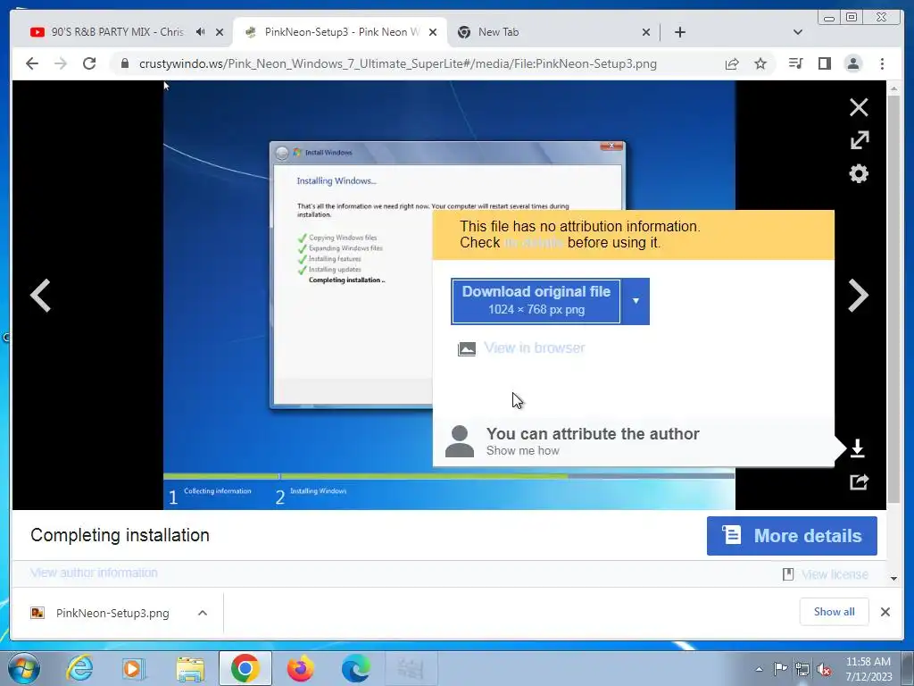Open media viewer settings gear

tap(859, 173)
